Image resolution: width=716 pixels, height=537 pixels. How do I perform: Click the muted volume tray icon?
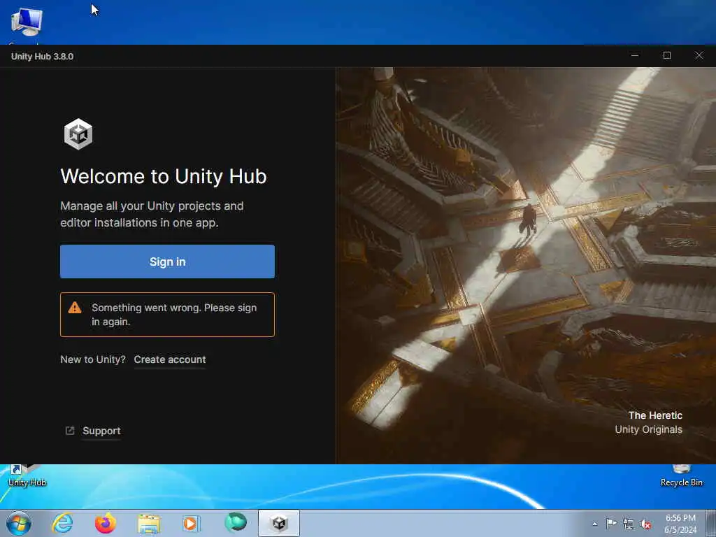(x=645, y=524)
